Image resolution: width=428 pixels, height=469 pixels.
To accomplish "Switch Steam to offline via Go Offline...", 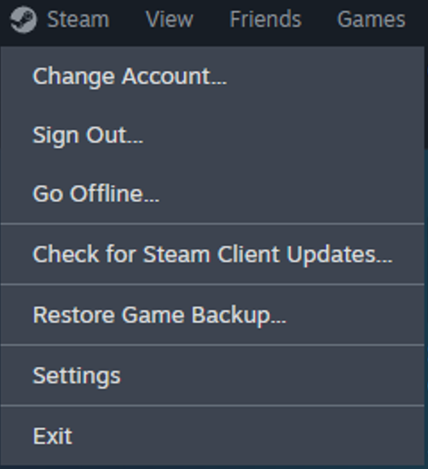I will [212, 194].
